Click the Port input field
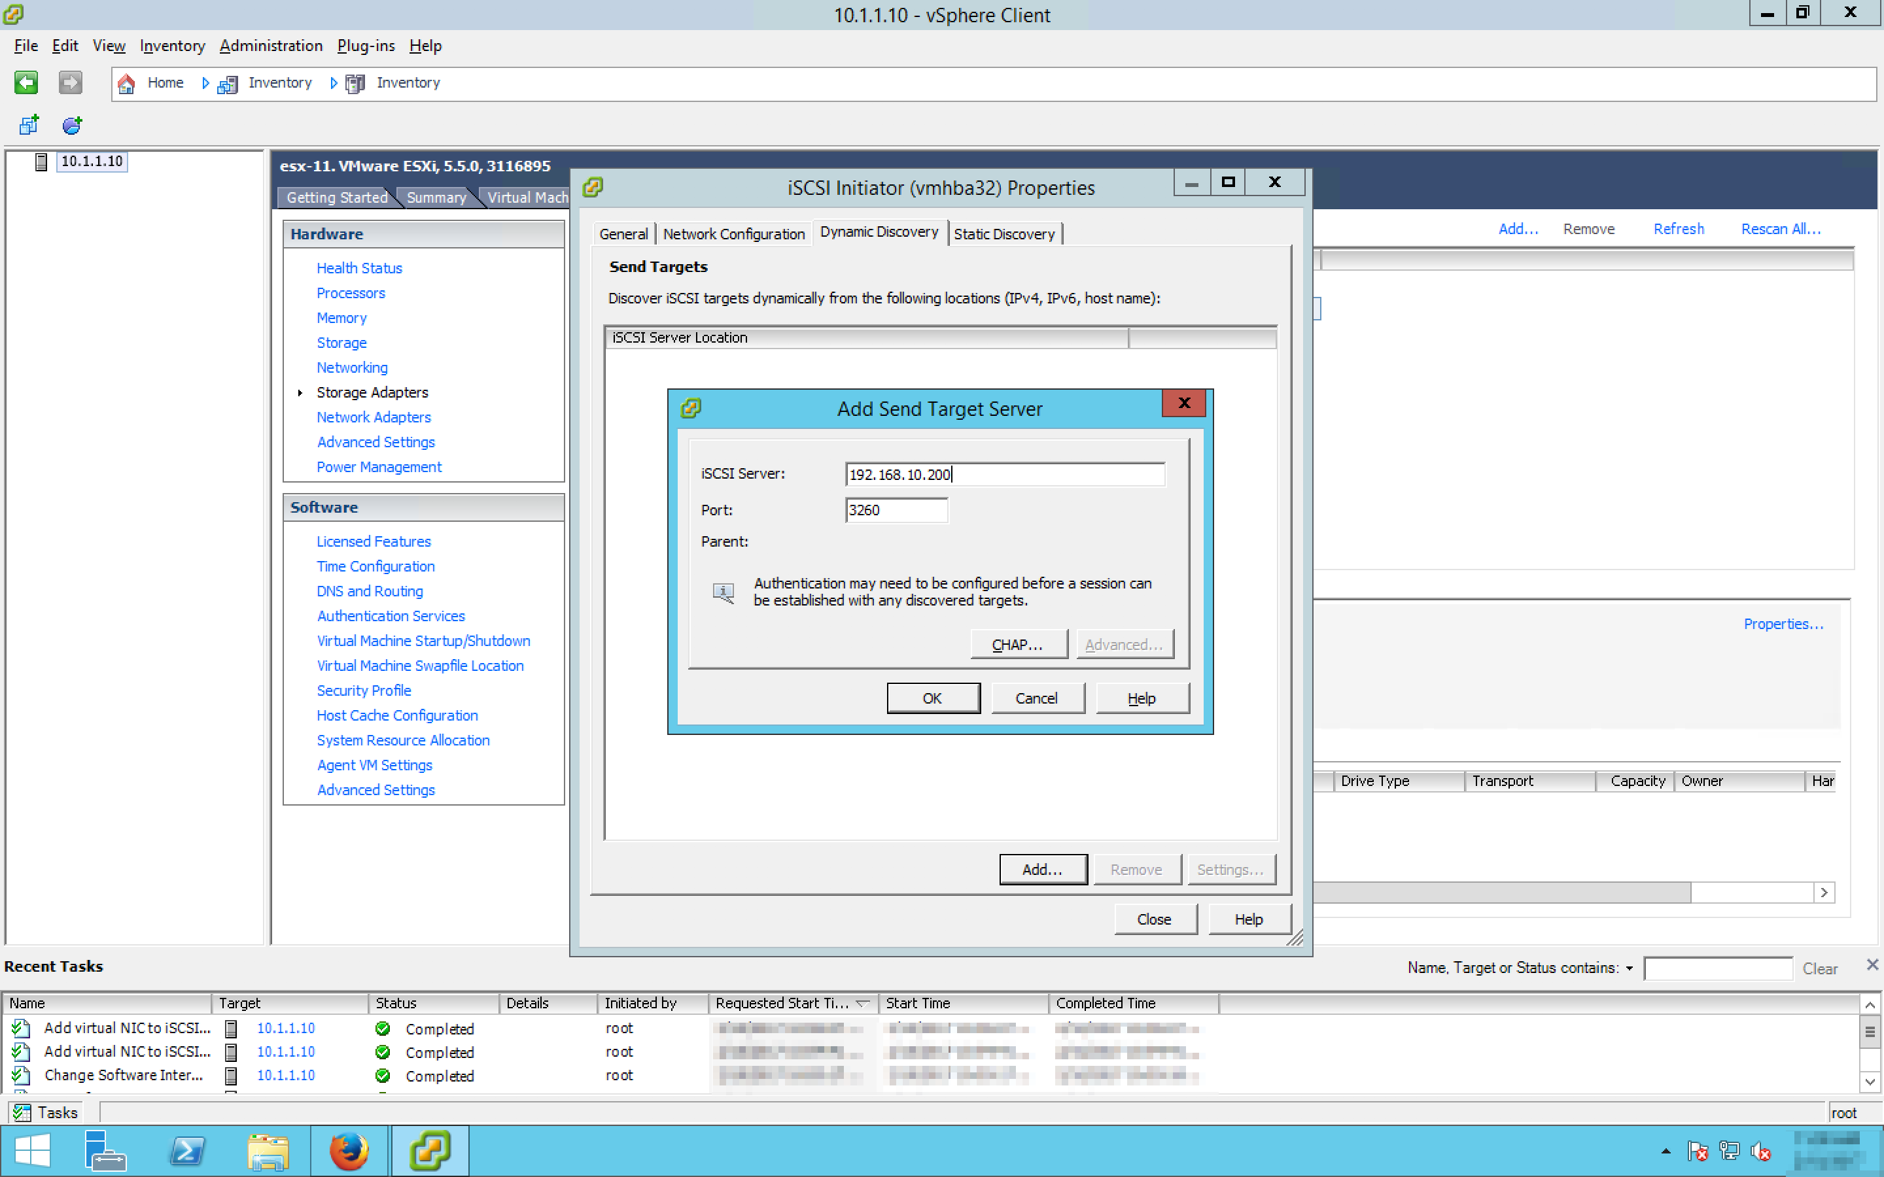Image resolution: width=1884 pixels, height=1177 pixels. point(896,510)
